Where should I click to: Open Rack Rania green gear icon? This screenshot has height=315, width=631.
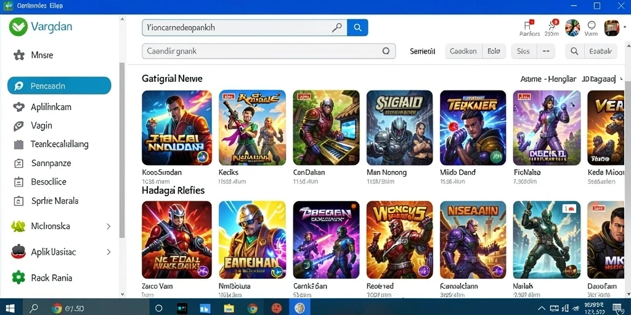point(18,277)
